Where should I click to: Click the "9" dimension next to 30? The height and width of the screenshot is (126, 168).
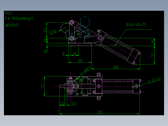coord(64,54)
